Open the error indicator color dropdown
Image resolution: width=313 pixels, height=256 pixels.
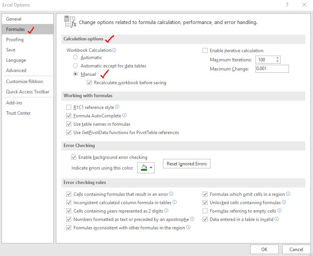point(146,168)
